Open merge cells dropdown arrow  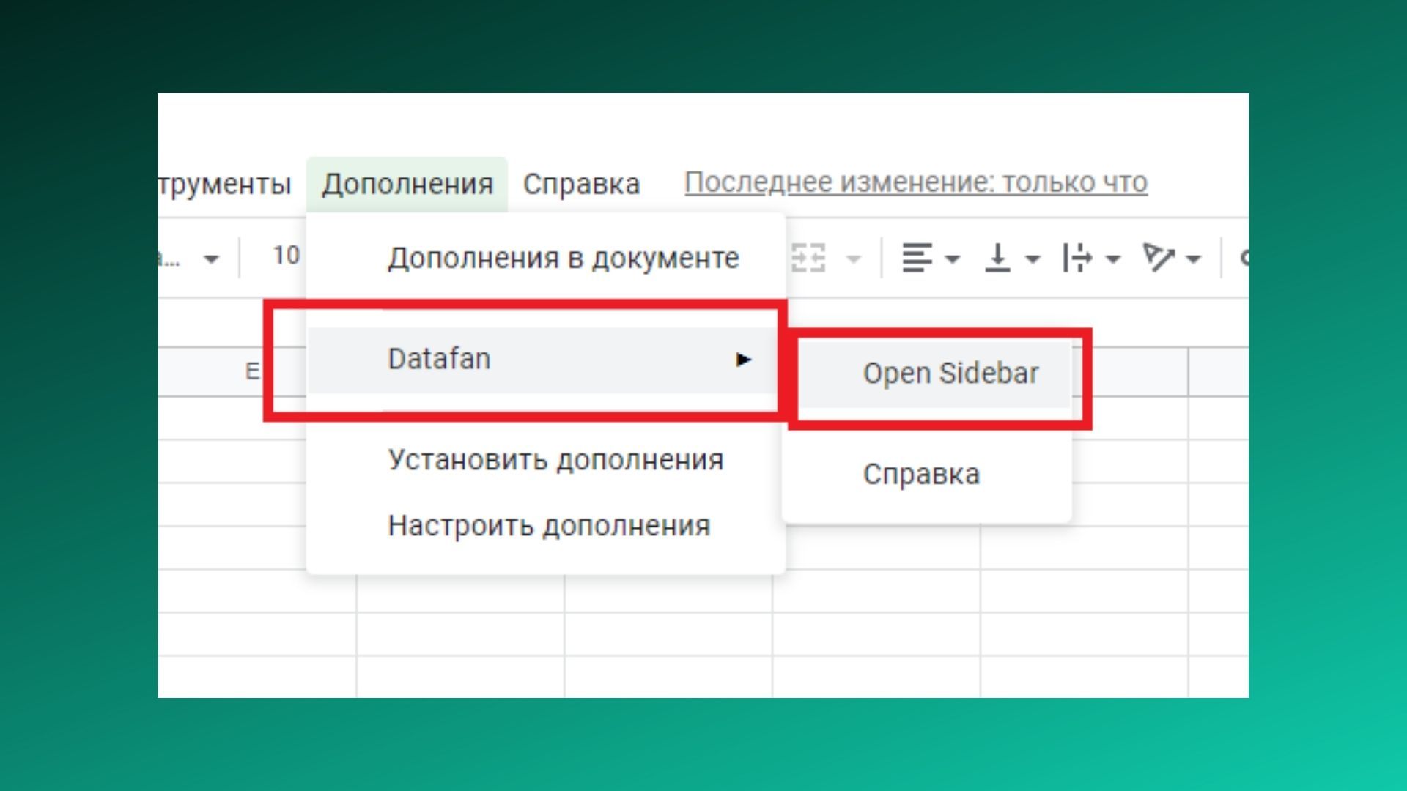click(x=854, y=259)
